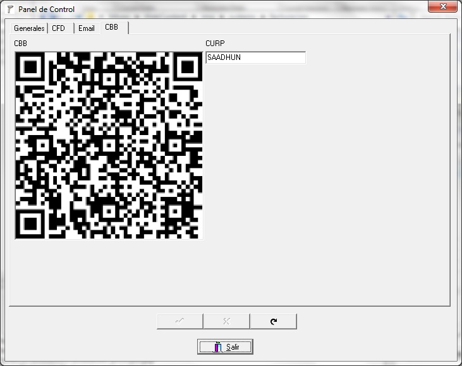Click the CBB label above the QR code
462x366 pixels.
(x=21, y=44)
